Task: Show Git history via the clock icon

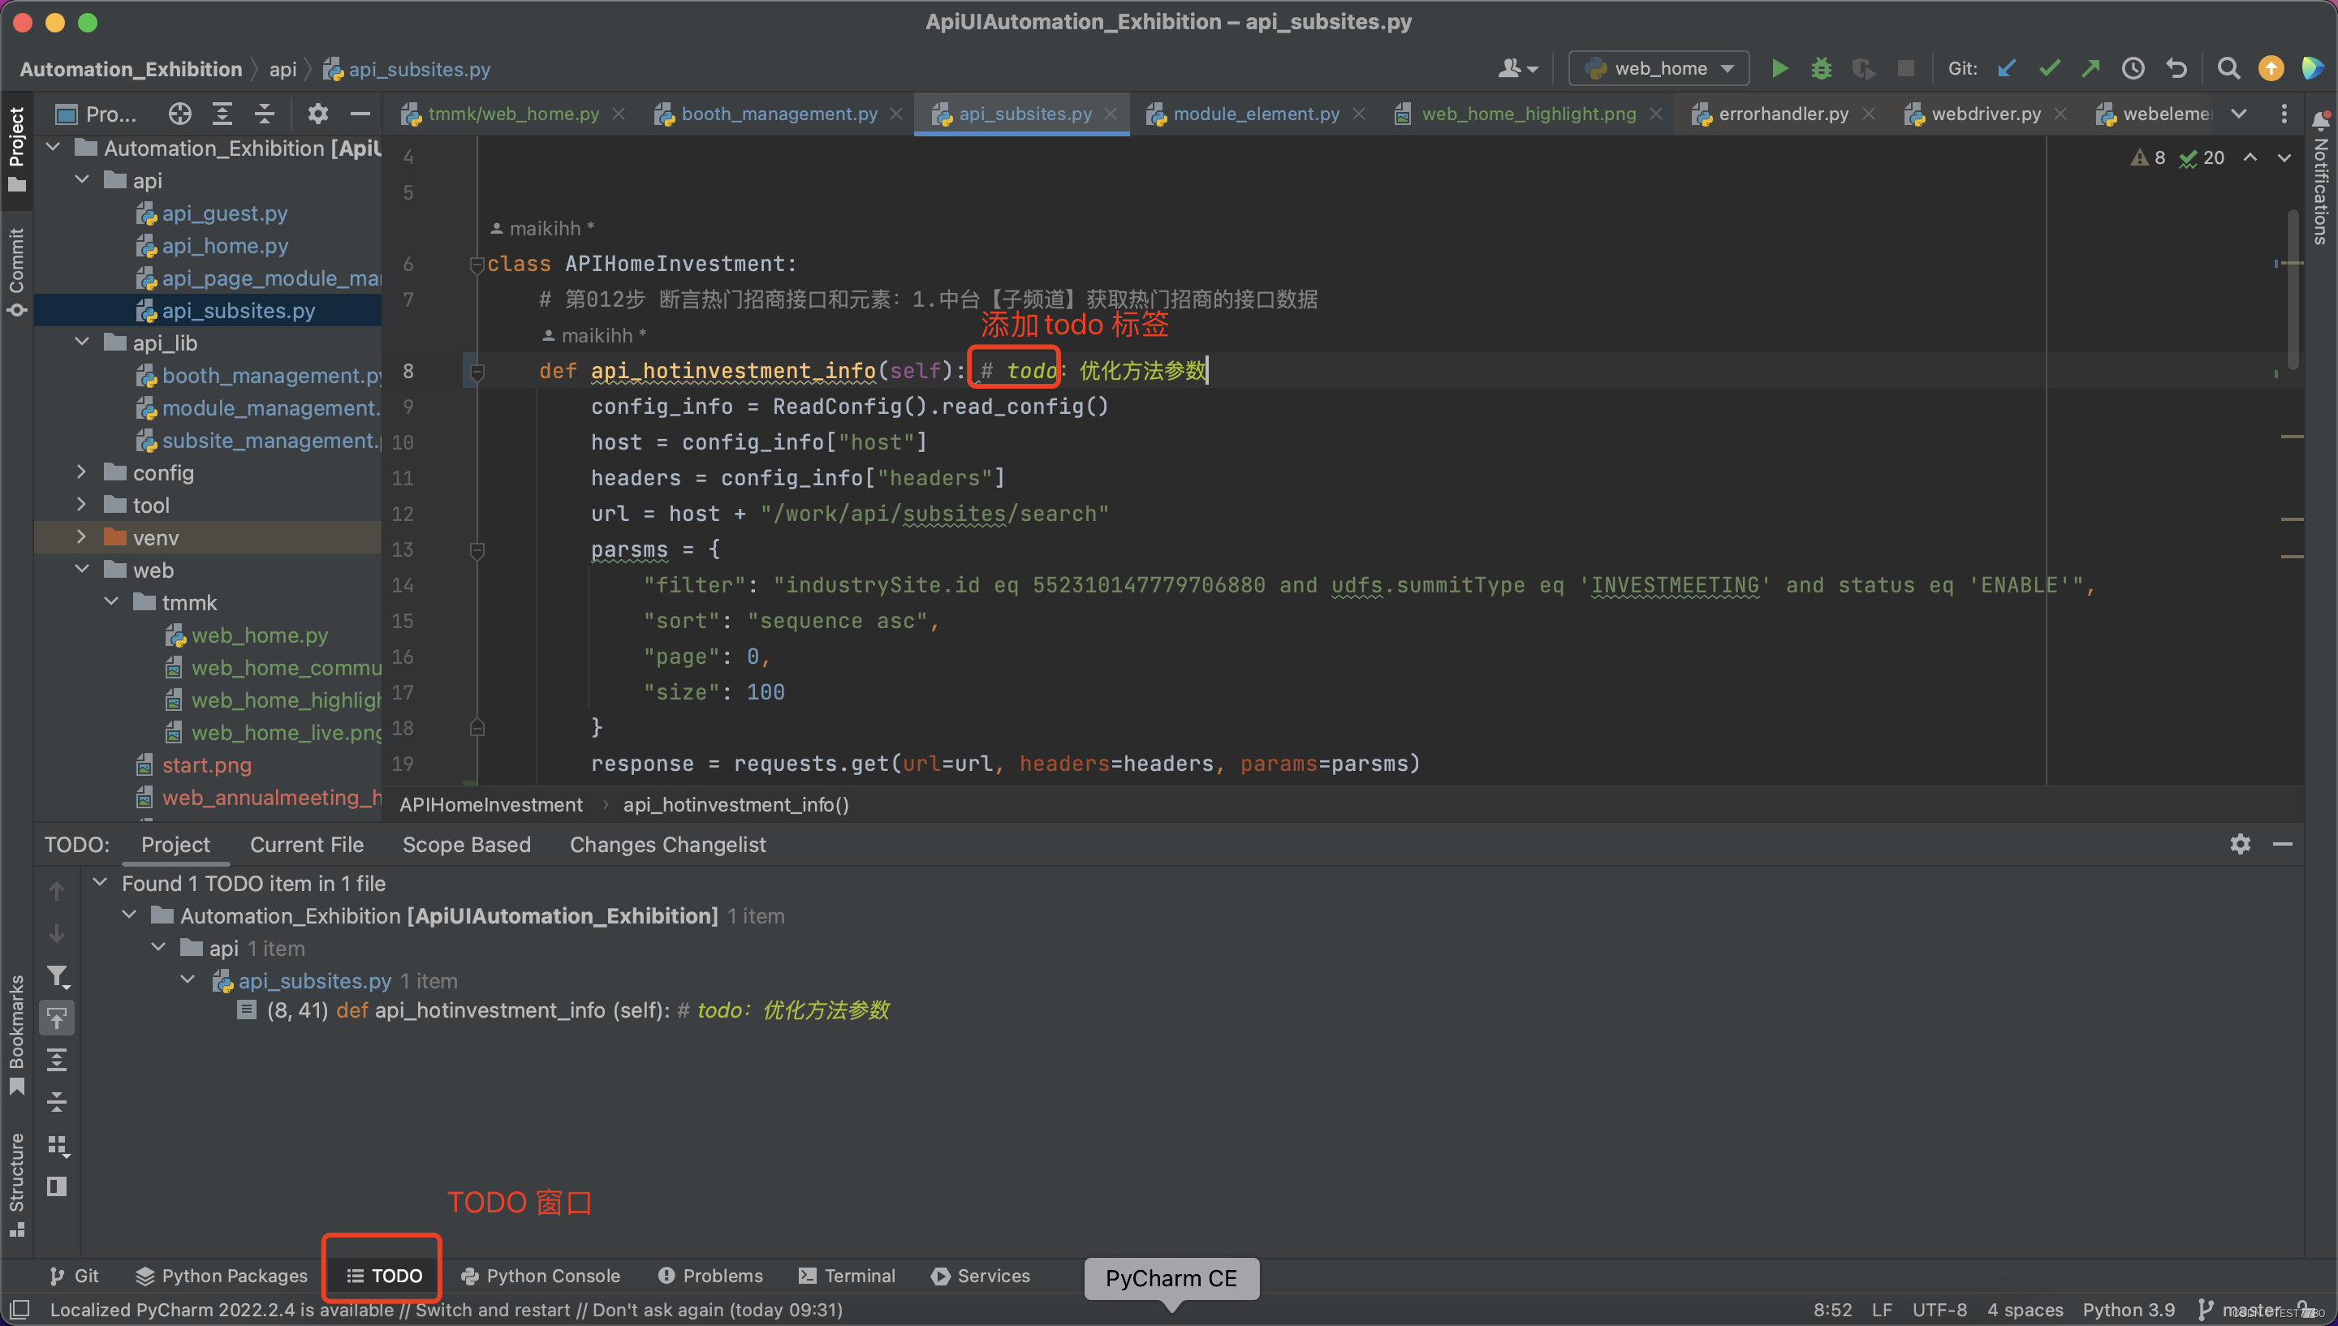Action: pyautogui.click(x=2134, y=67)
